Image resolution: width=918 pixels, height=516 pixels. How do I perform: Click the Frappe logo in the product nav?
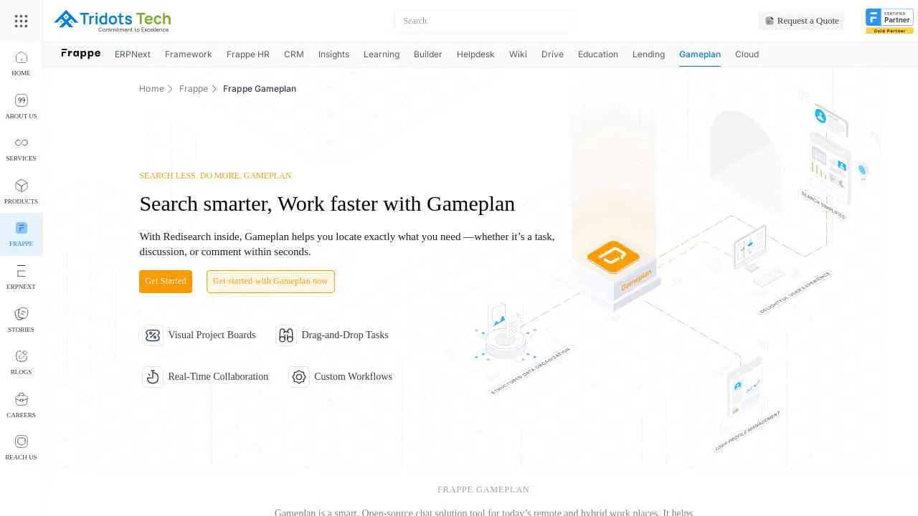[81, 54]
